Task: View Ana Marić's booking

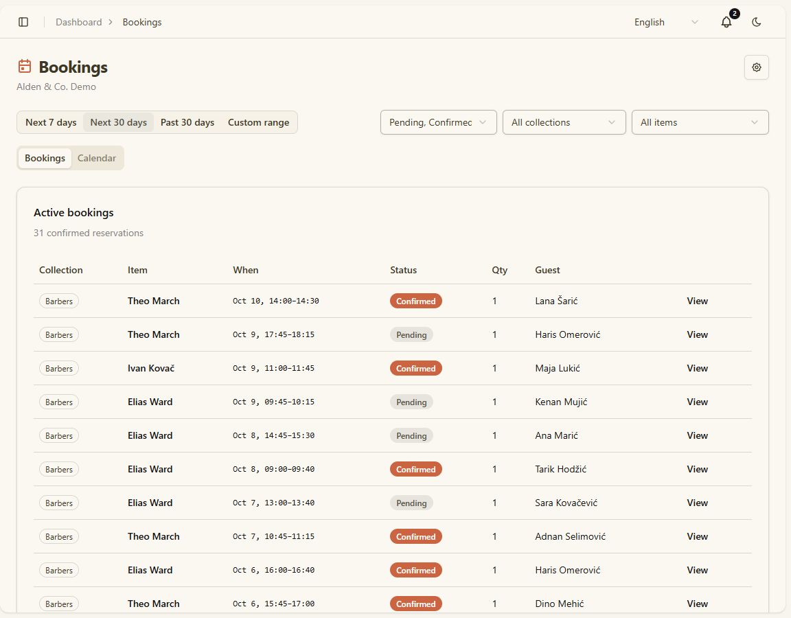Action: (x=697, y=435)
